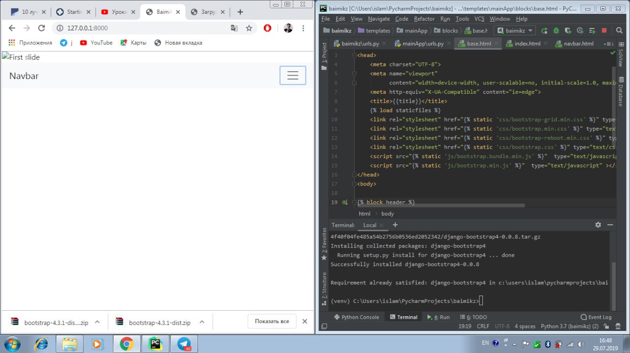This screenshot has height=353, width=630.
Task: Switch to the index.html editor tab
Action: (x=527, y=44)
